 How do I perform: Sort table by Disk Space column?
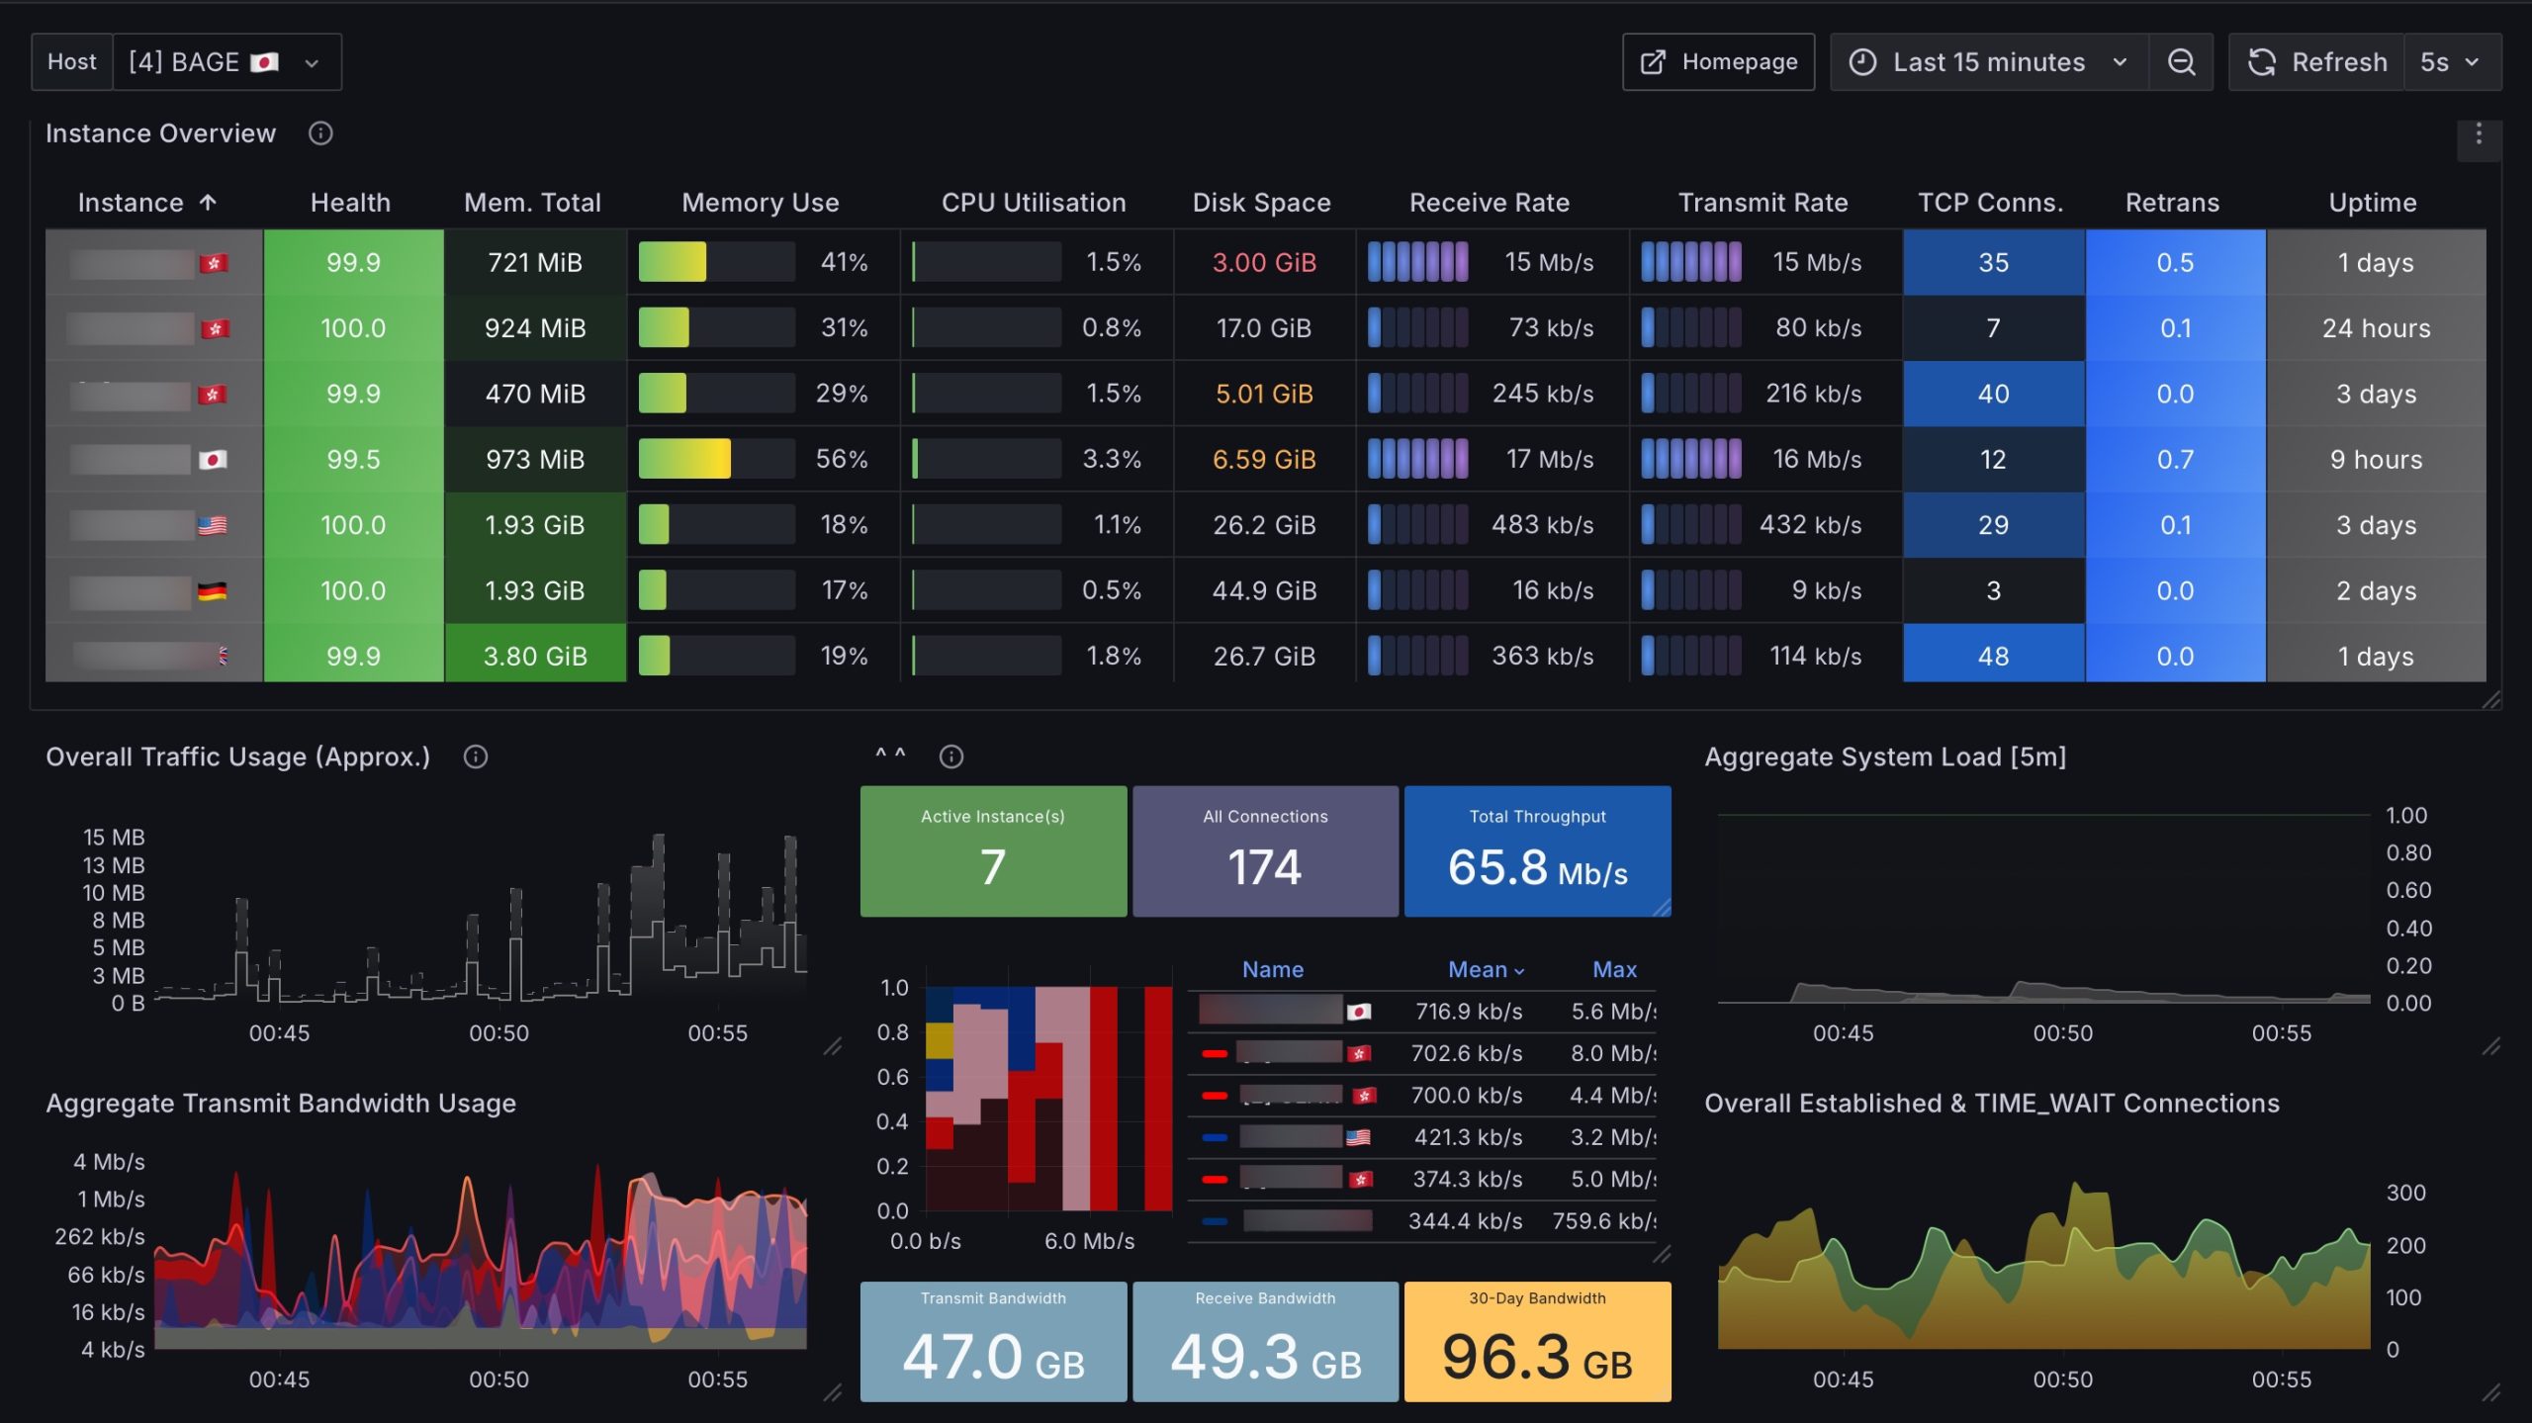(x=1262, y=203)
